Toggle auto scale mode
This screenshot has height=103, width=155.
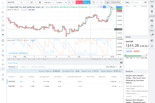pyautogui.click(x=115, y=59)
